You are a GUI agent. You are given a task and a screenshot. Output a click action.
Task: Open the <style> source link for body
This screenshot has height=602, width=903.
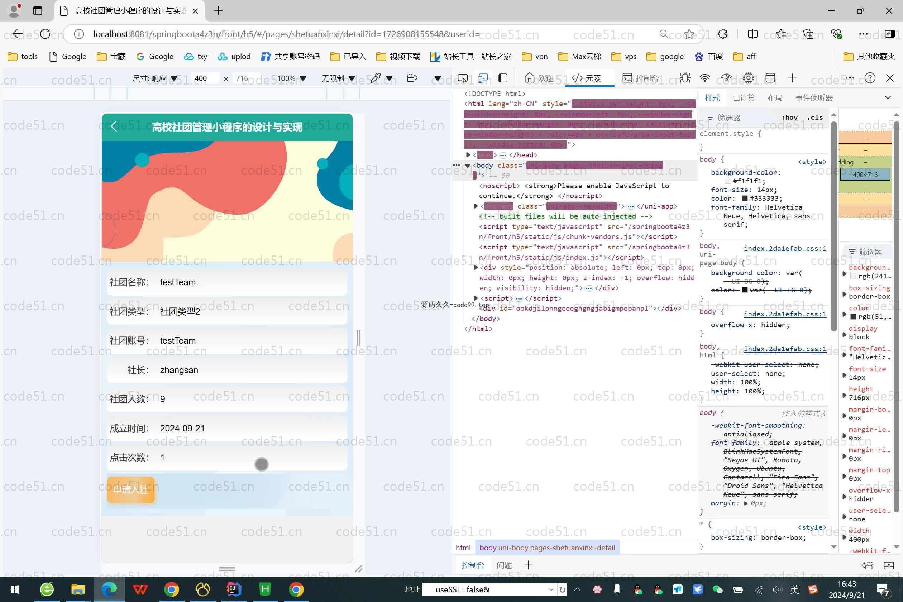[x=812, y=162]
